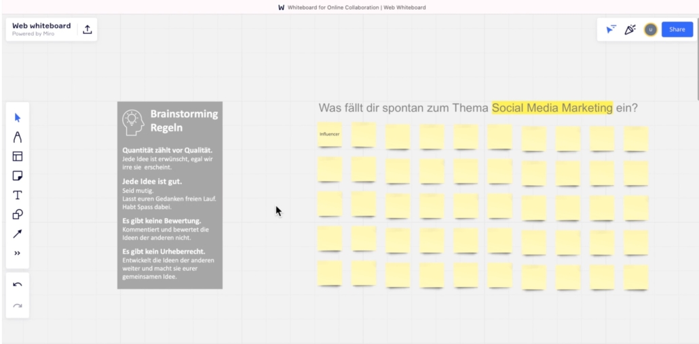Screen dimensions: 699x344
Task: Click the highlighted Social Media Marketing text
Action: coord(552,108)
